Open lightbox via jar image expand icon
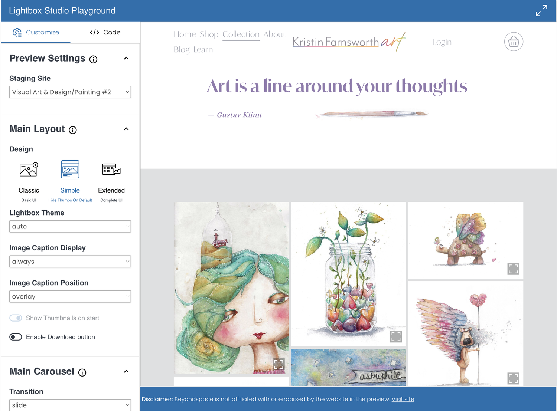The image size is (557, 411). coord(396,336)
